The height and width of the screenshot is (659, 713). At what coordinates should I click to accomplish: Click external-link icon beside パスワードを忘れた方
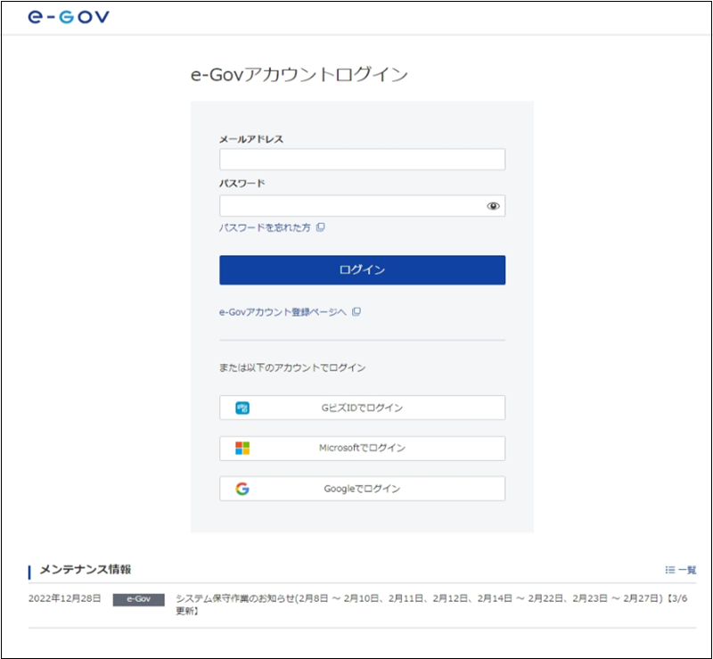[x=321, y=227]
